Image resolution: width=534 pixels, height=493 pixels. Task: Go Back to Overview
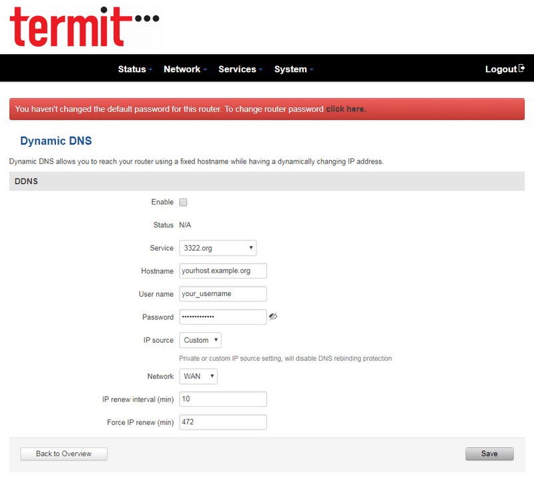(63, 454)
